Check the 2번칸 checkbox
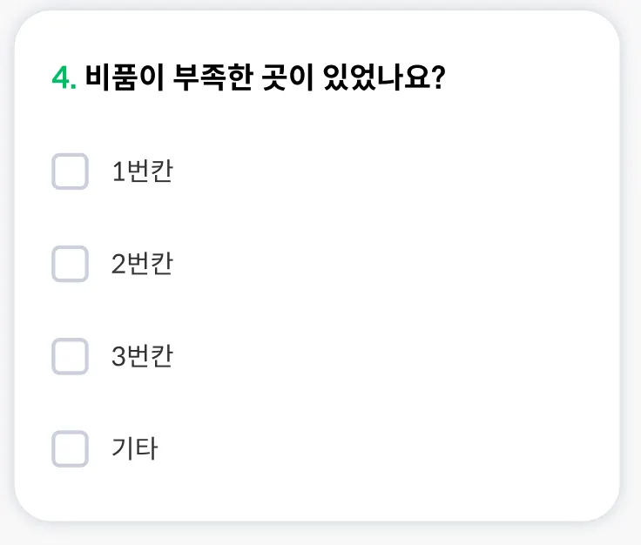 [x=71, y=264]
